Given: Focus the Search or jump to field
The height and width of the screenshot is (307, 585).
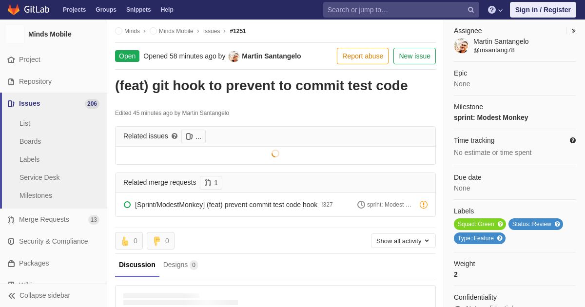Looking at the screenshot, I should [401, 10].
